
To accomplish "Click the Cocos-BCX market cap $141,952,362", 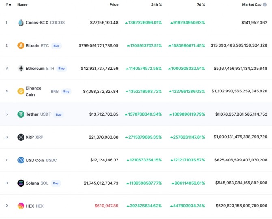I will tap(254, 23).
